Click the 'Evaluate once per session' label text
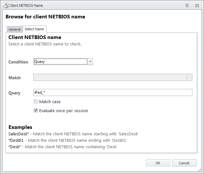 pos(63,111)
